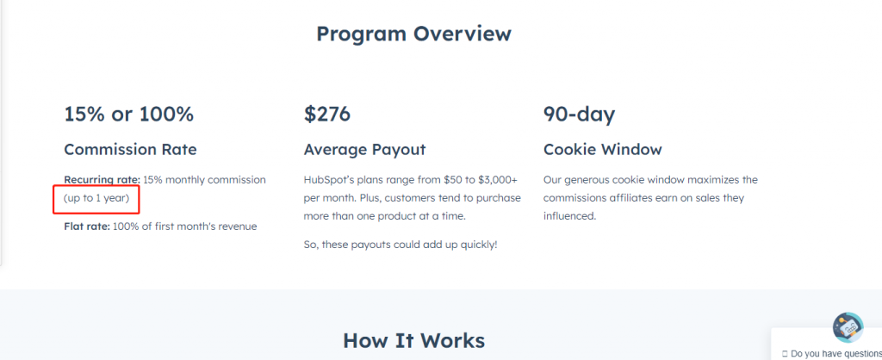Click the "15% monthly commission" text
882x360 pixels.
click(x=204, y=179)
